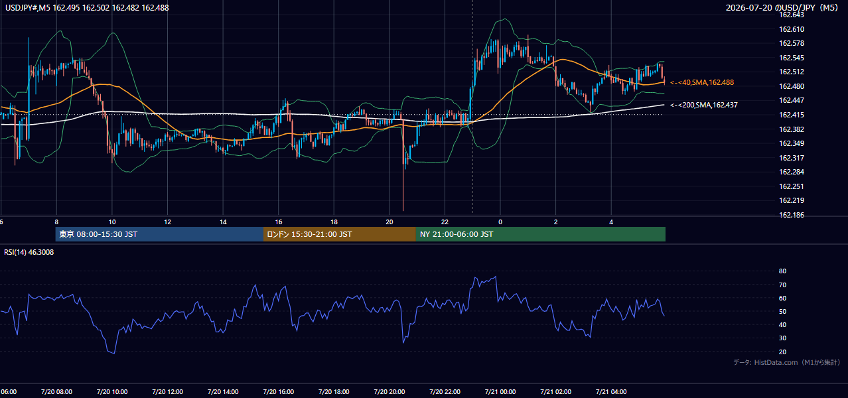
Task: Click price axis label 162.186
Action: (x=791, y=215)
